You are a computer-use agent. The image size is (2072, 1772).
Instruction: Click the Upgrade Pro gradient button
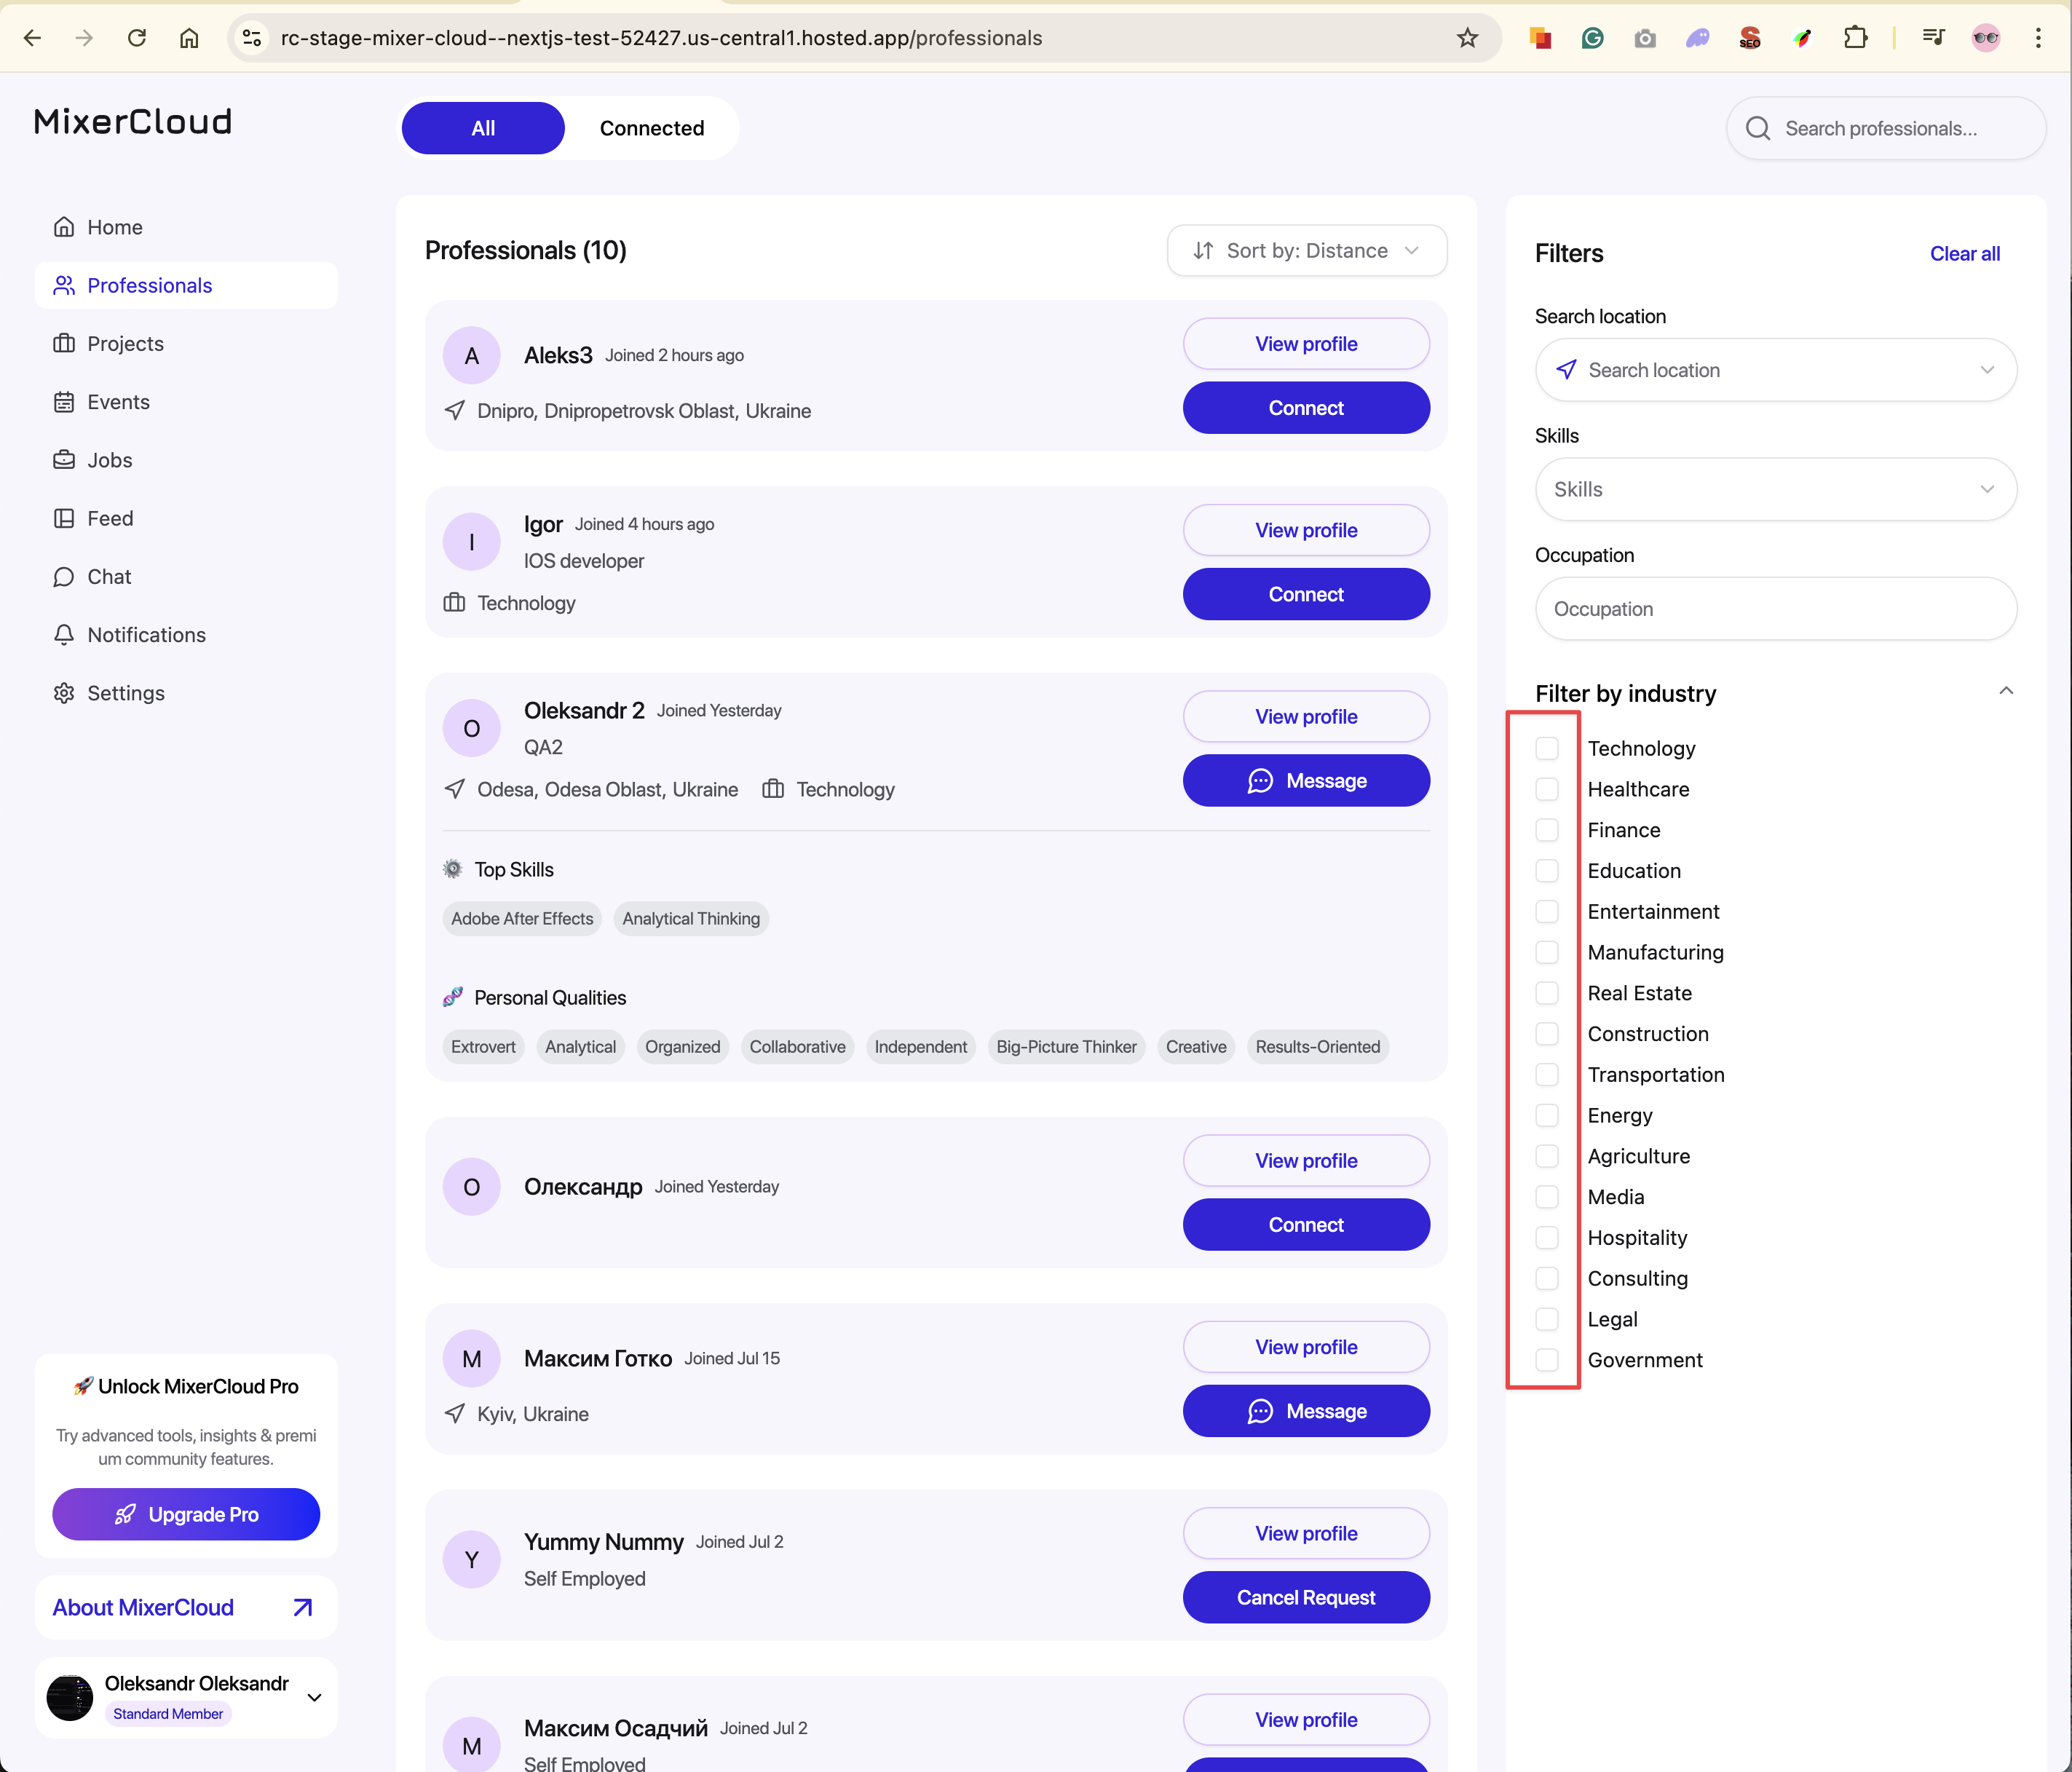coord(186,1514)
